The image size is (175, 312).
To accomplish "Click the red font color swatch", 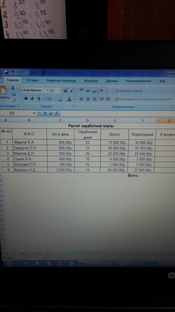I will [69, 99].
